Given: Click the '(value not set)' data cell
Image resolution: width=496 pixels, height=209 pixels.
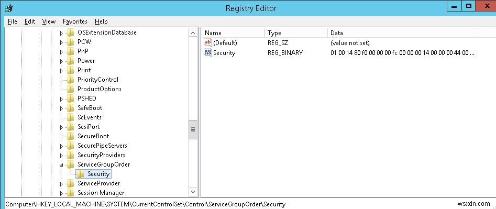Looking at the screenshot, I should click(x=350, y=42).
